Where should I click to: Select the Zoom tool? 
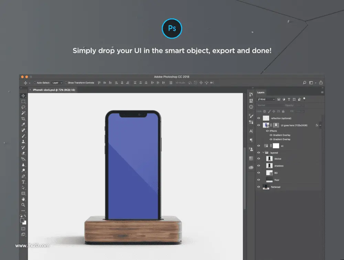23,205
